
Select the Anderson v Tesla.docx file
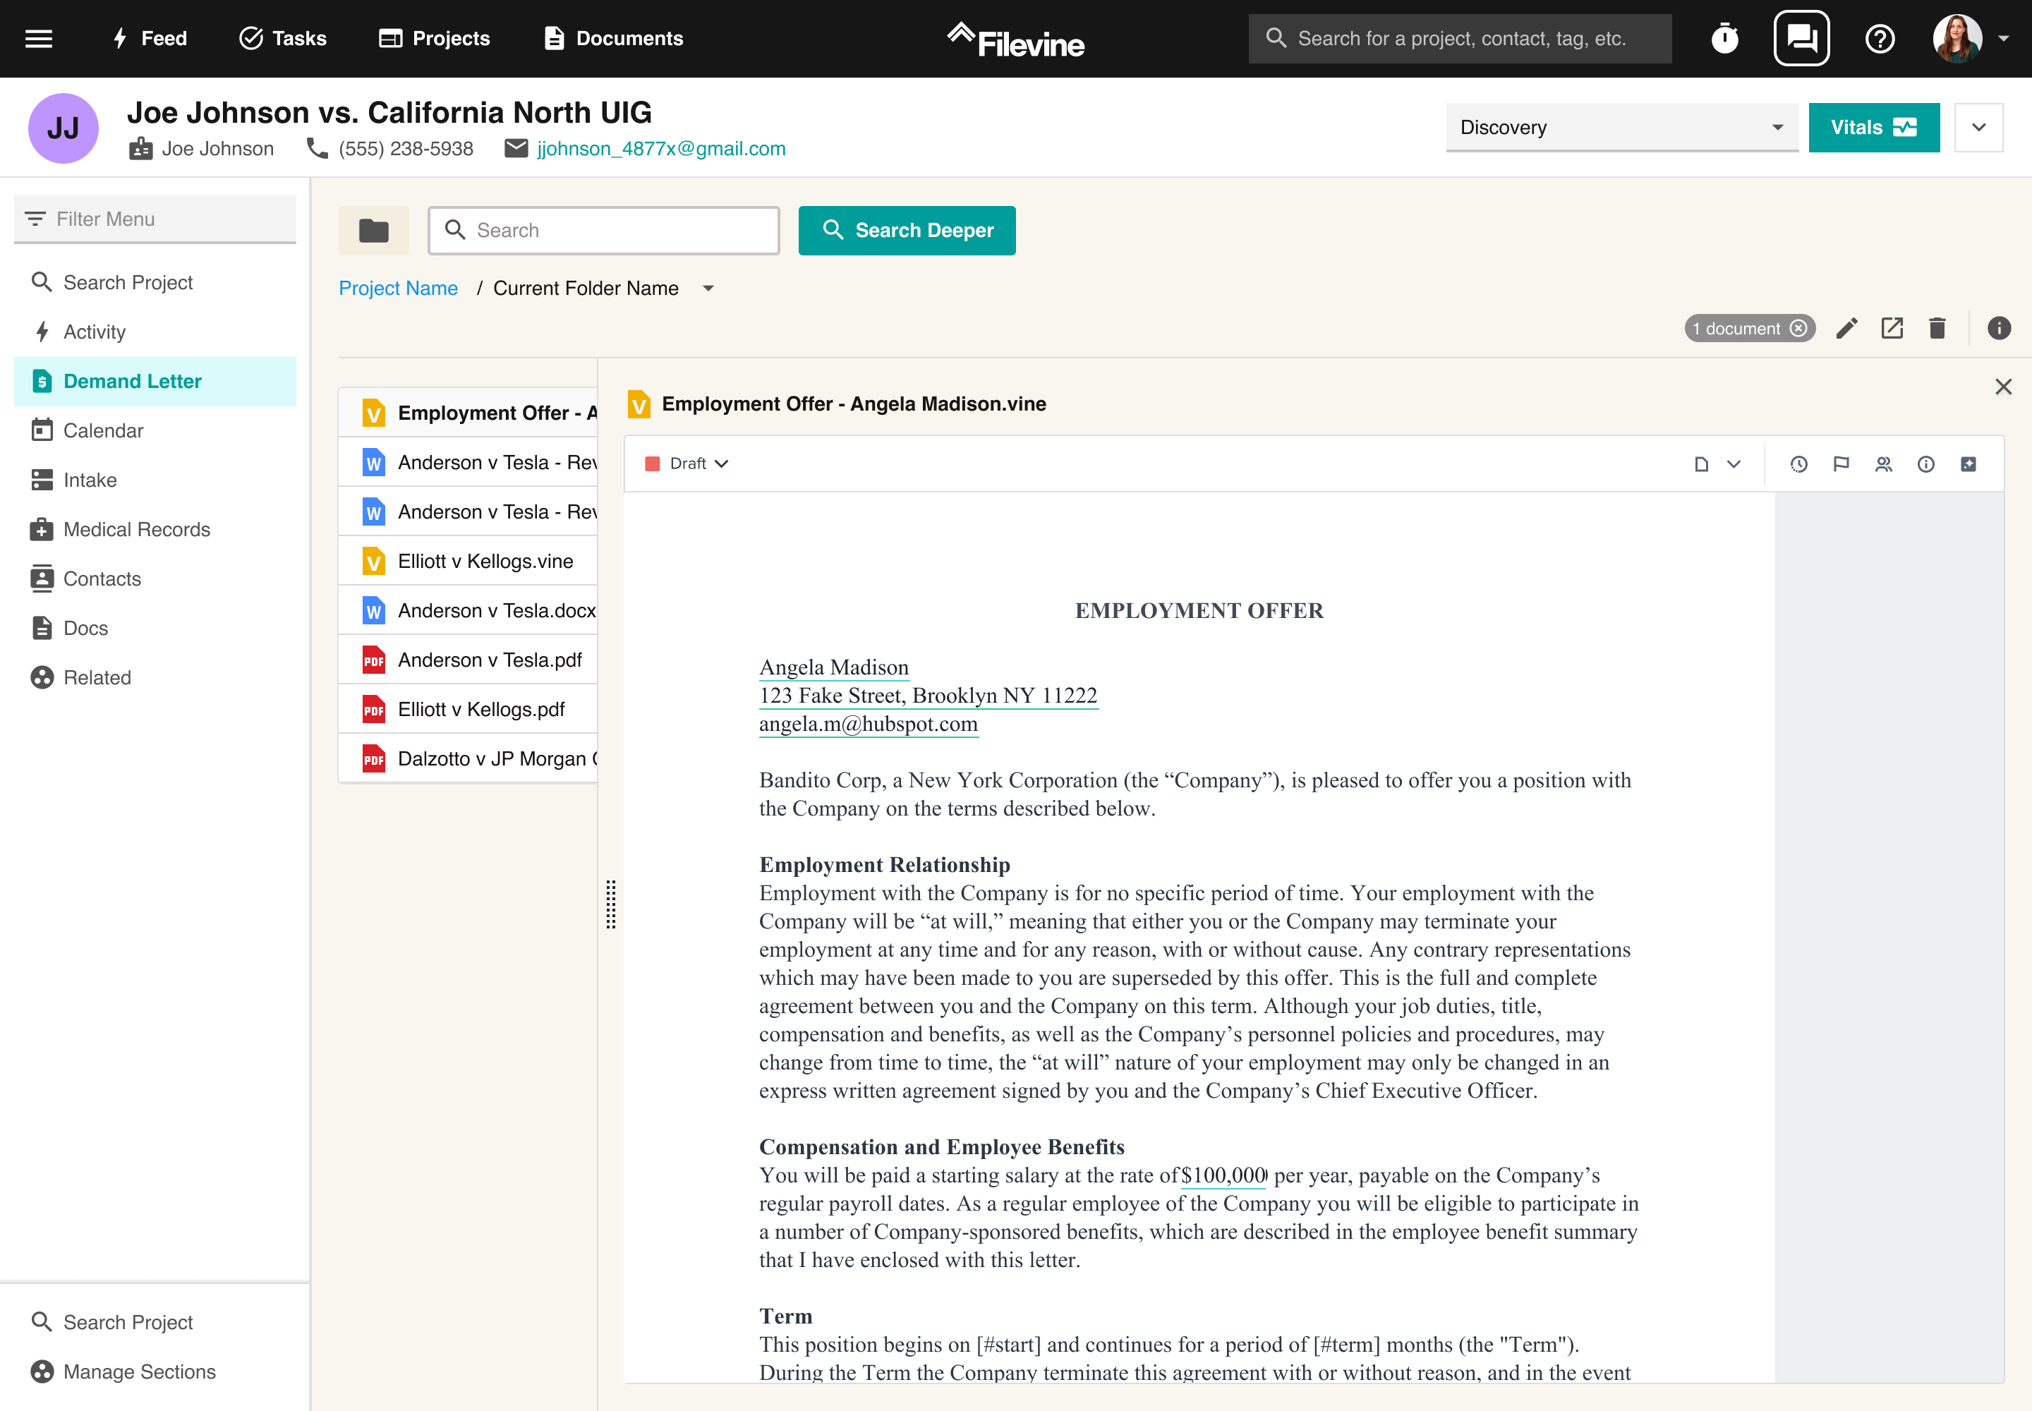[468, 611]
